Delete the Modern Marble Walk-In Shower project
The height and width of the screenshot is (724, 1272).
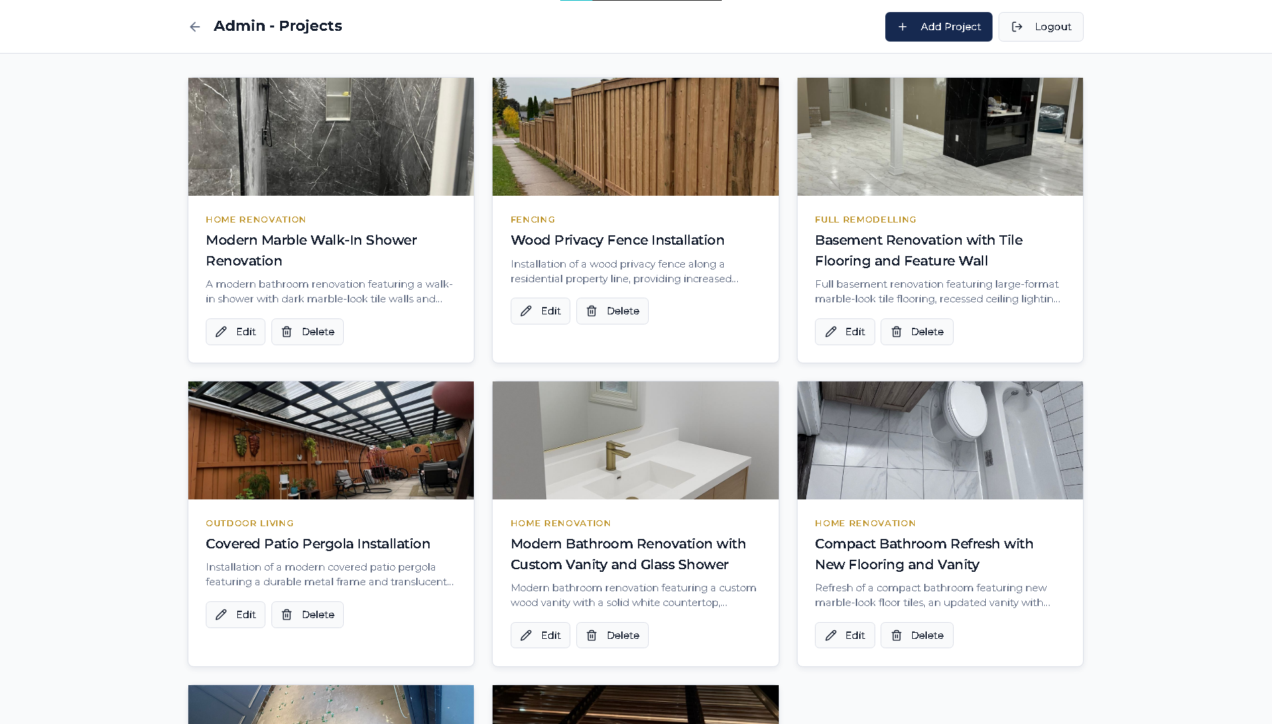click(308, 332)
